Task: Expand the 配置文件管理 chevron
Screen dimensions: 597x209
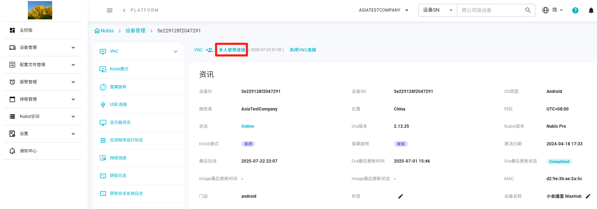Action: point(73,65)
